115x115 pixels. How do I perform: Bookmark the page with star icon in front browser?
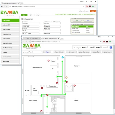coord(101,42)
